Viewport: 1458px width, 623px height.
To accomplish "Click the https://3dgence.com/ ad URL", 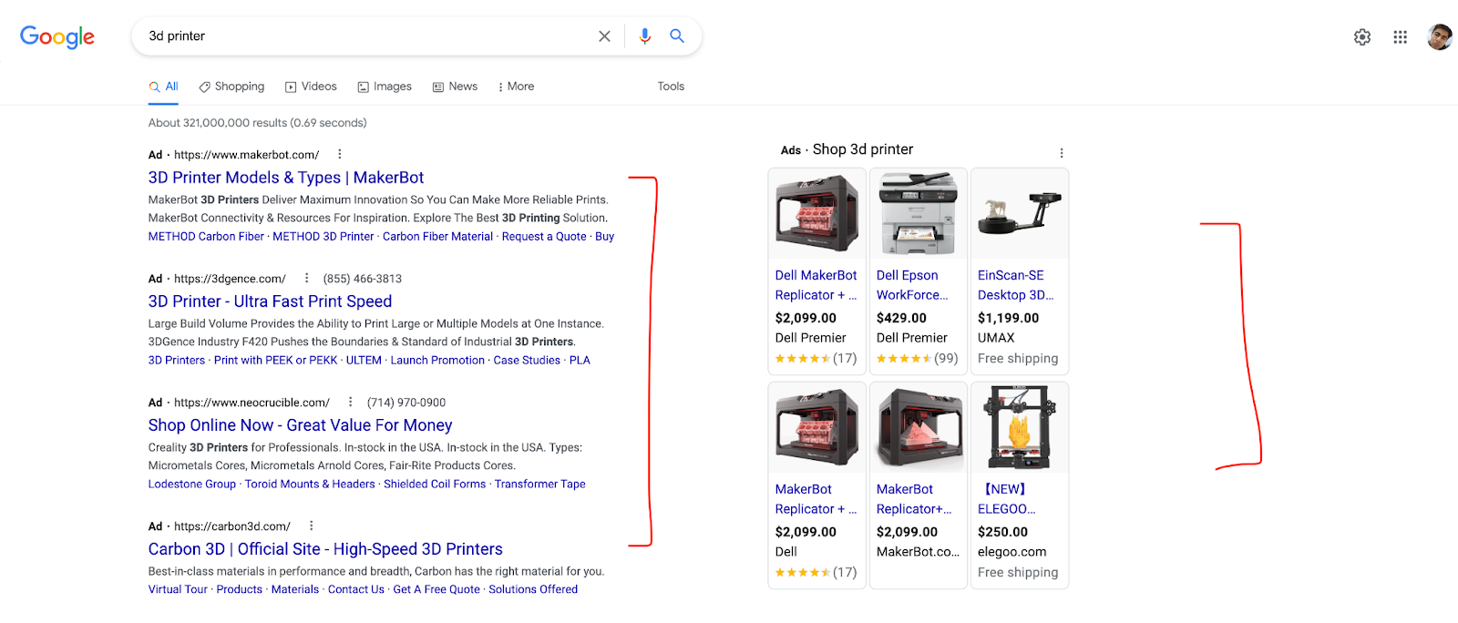I will pyautogui.click(x=230, y=279).
